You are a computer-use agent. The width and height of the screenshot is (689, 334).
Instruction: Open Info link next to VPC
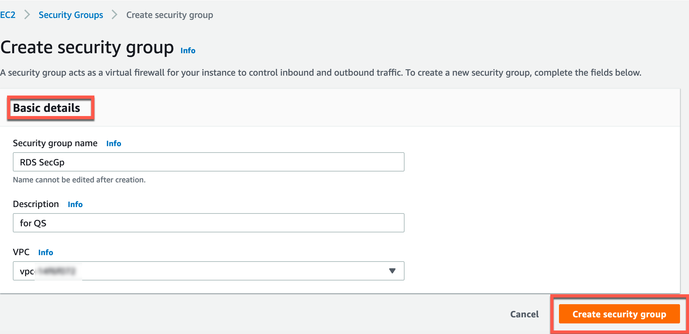click(x=46, y=253)
